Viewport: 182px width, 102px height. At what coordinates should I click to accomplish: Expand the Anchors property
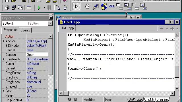pos(3,41)
